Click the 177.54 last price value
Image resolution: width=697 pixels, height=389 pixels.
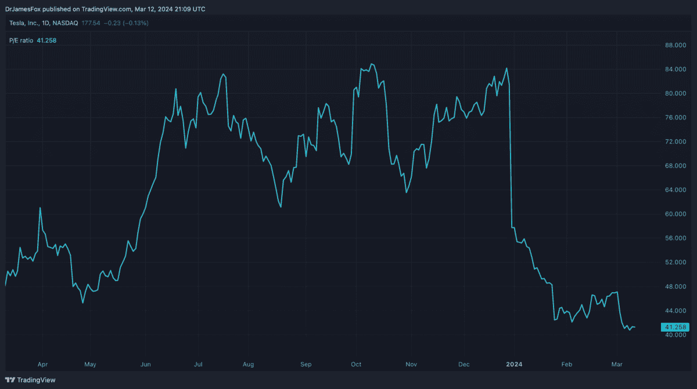coord(92,23)
